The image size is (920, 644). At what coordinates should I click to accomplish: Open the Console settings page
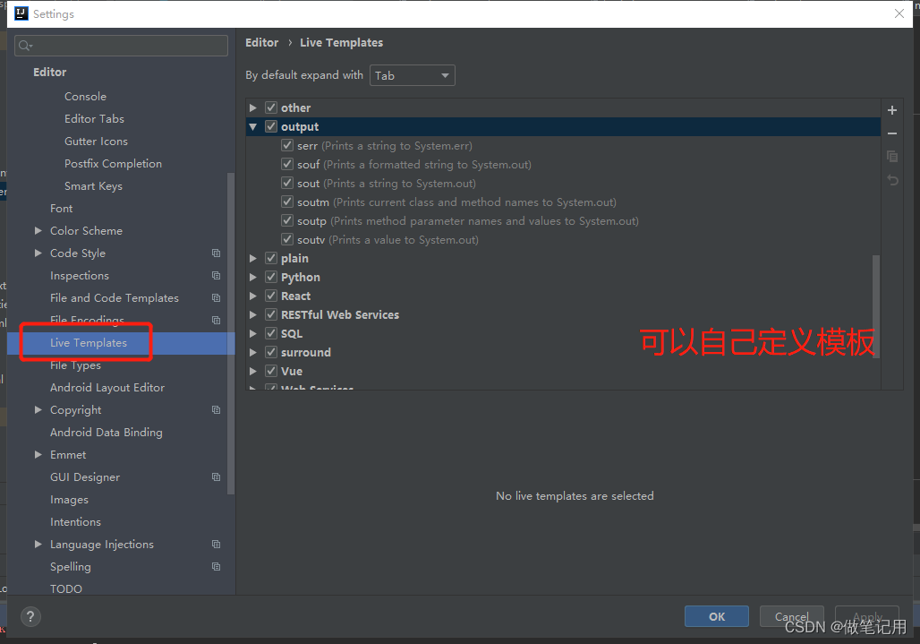[x=85, y=96]
